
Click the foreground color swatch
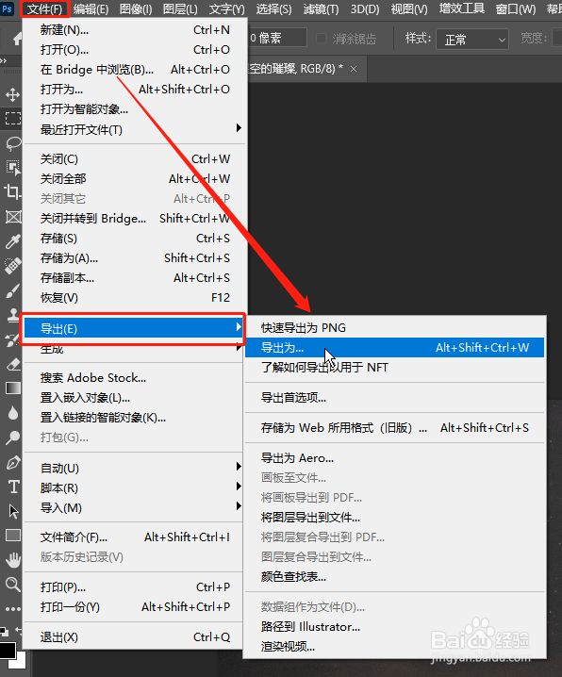(8, 652)
